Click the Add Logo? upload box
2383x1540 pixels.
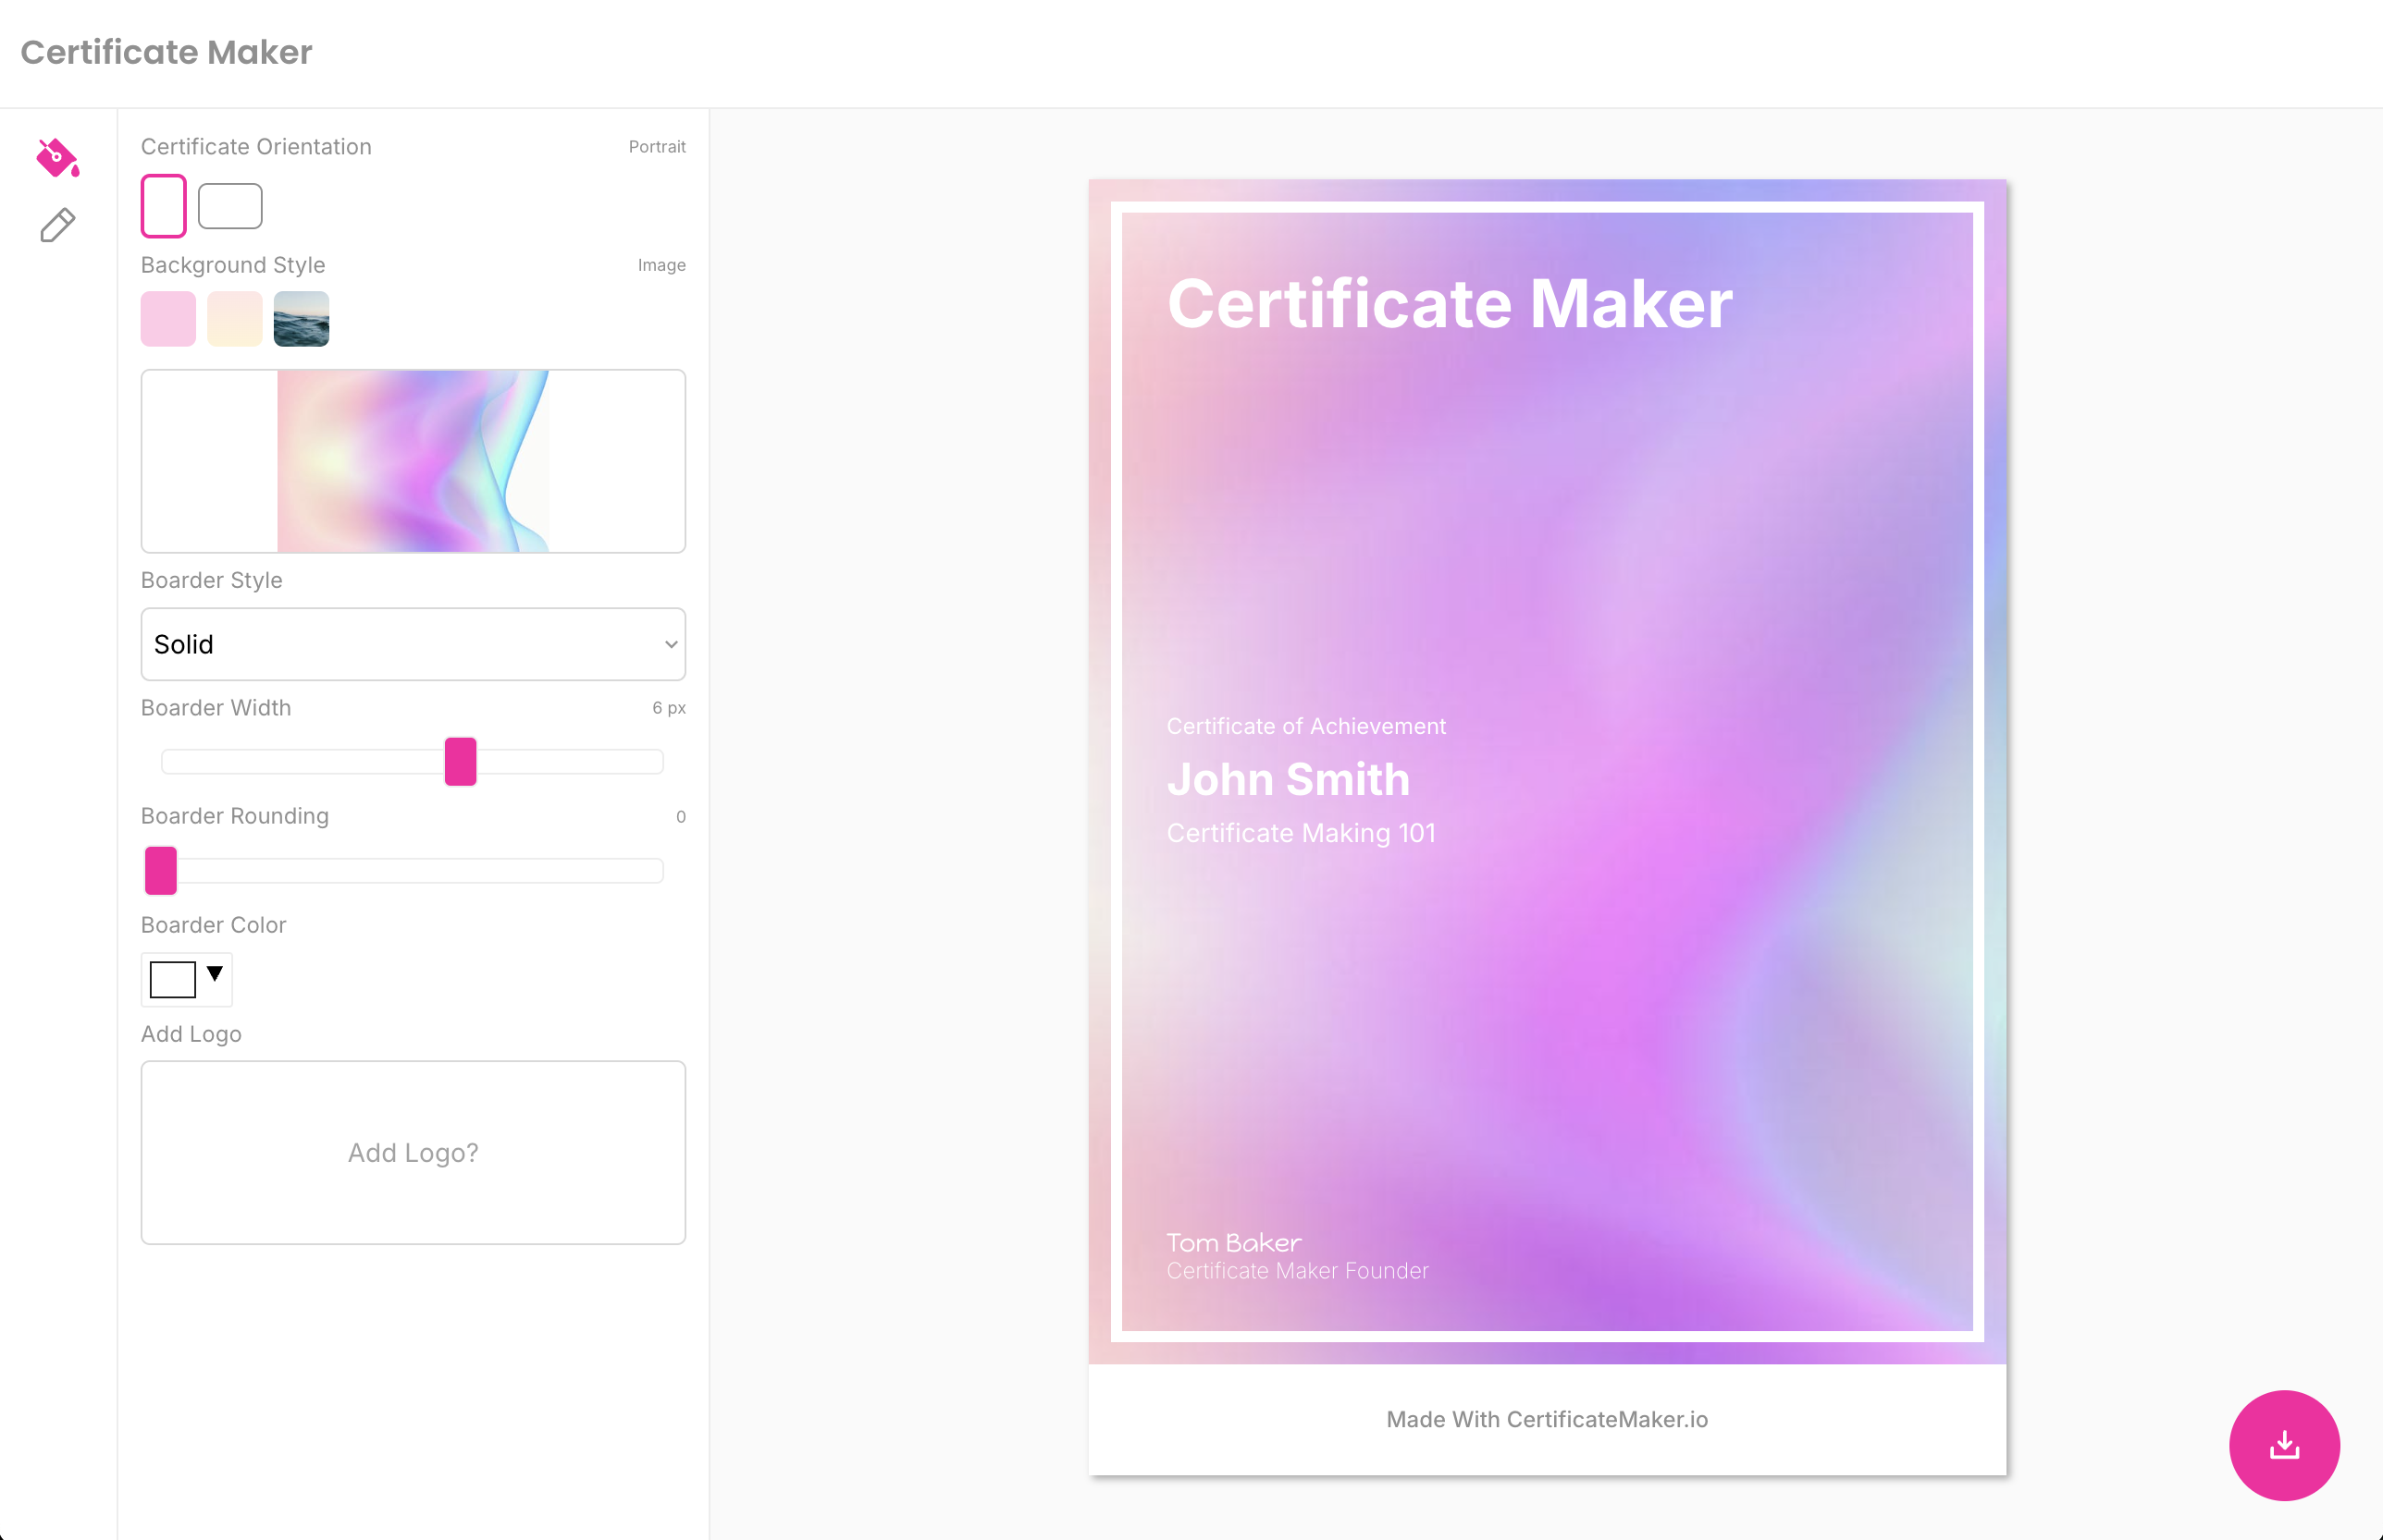click(x=414, y=1152)
